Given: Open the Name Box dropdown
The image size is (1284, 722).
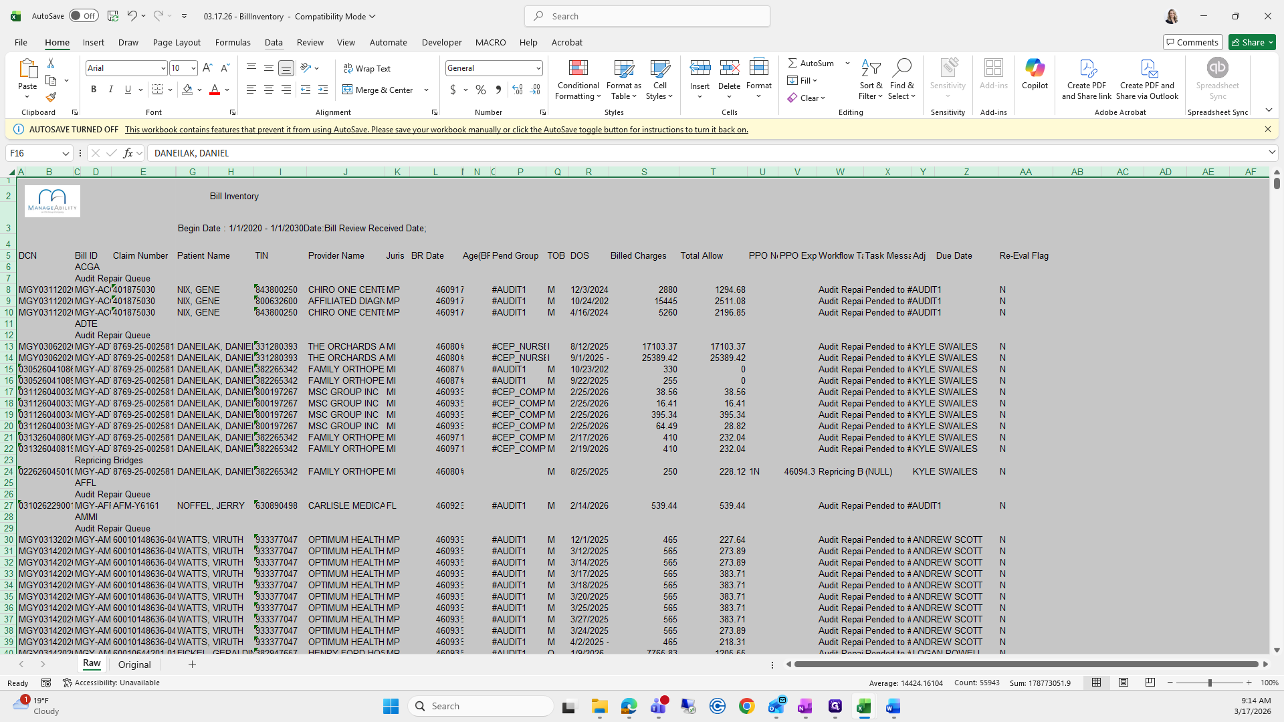Looking at the screenshot, I should click(66, 153).
